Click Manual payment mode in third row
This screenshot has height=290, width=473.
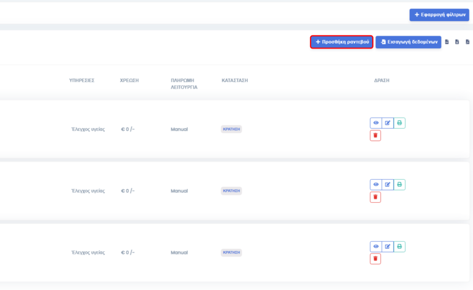tap(179, 253)
